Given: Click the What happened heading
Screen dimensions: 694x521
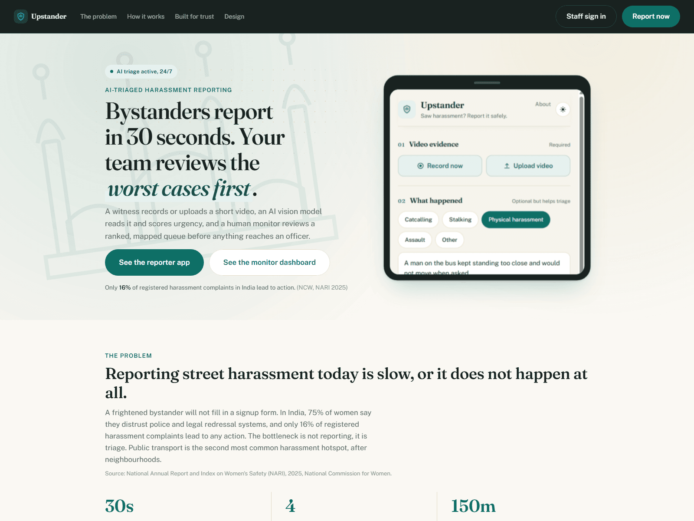Looking at the screenshot, I should (x=436, y=201).
